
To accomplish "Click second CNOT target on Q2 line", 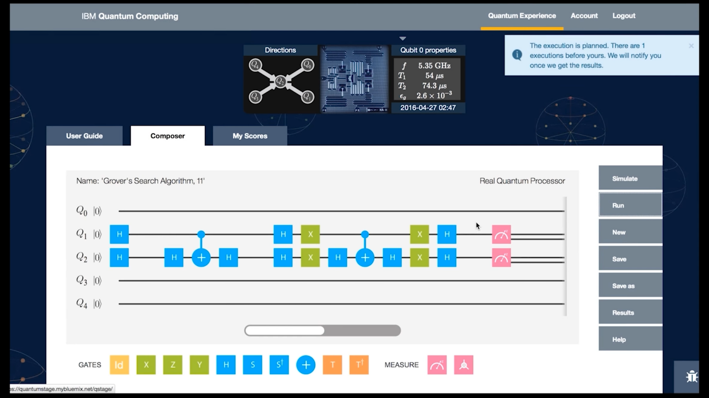I will tap(365, 257).
